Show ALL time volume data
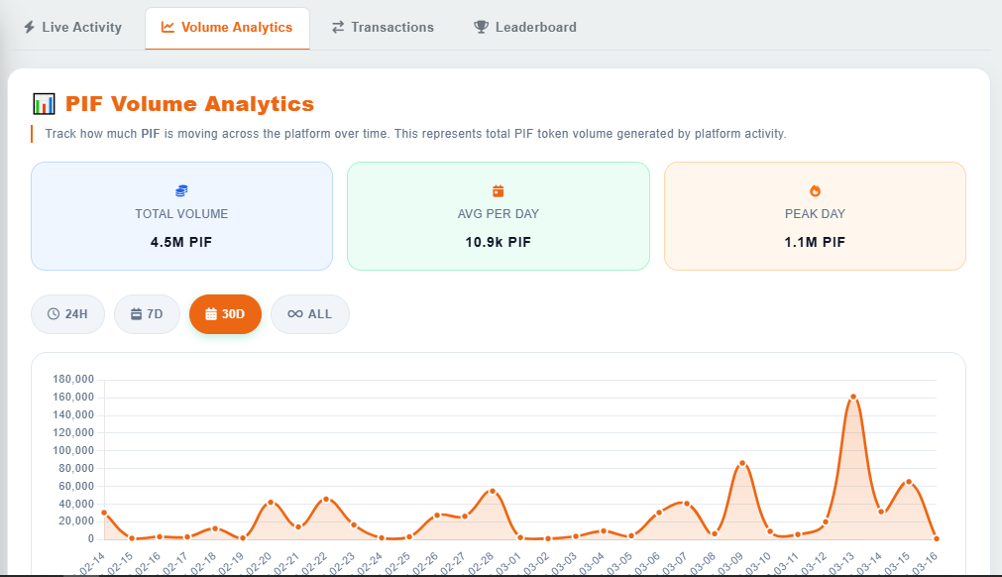The height and width of the screenshot is (577, 1002). point(310,314)
